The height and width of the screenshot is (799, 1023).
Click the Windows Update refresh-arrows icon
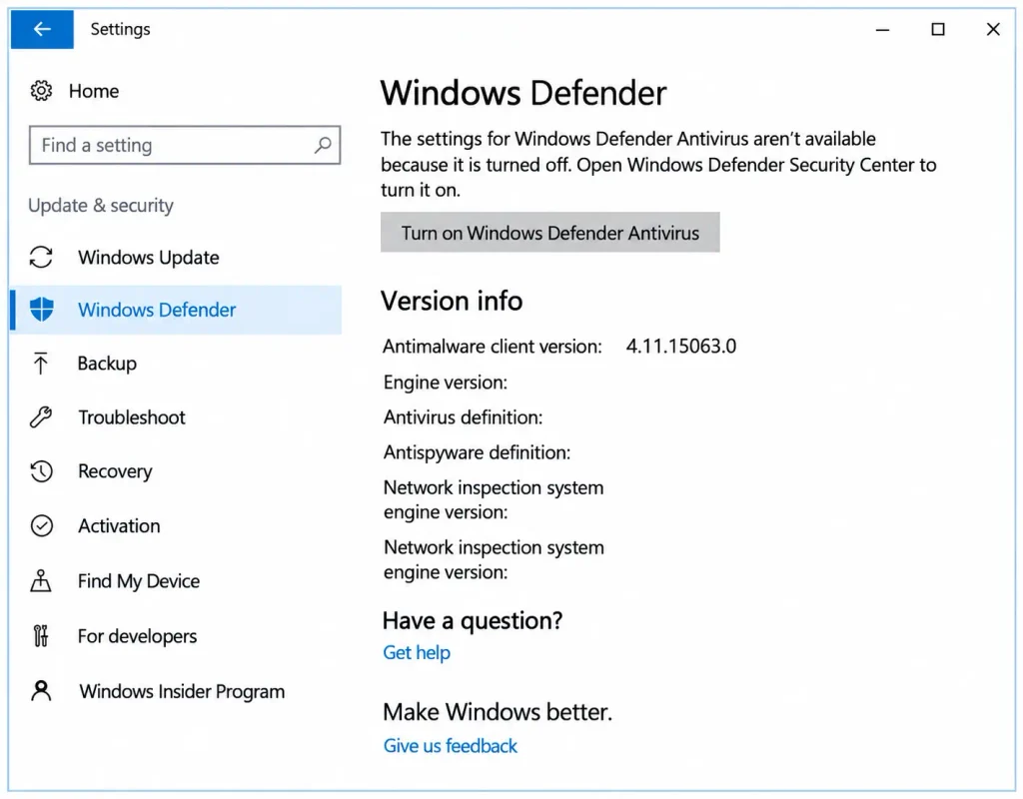pyautogui.click(x=41, y=257)
